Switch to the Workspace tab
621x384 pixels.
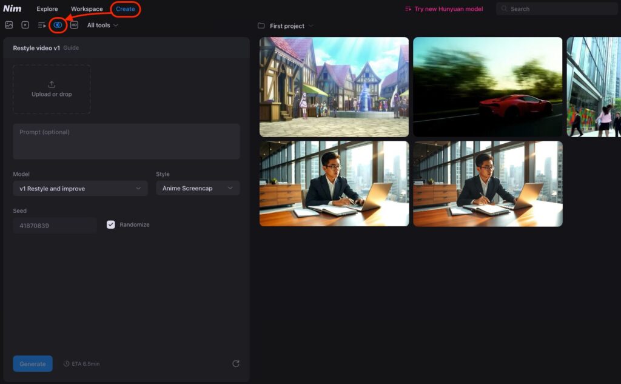[87, 9]
